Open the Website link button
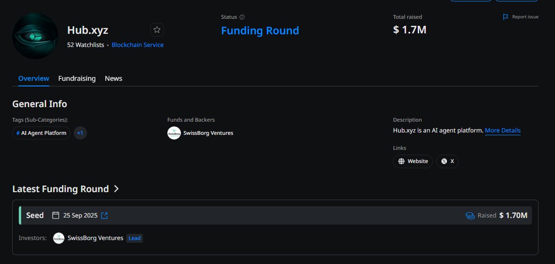Viewport: 555px width, 264px height. pyautogui.click(x=413, y=162)
